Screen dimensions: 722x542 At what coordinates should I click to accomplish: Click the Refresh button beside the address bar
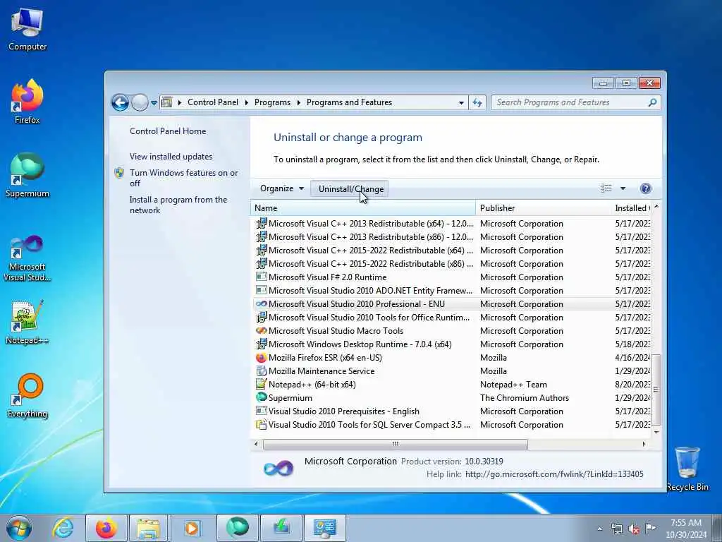click(x=477, y=103)
